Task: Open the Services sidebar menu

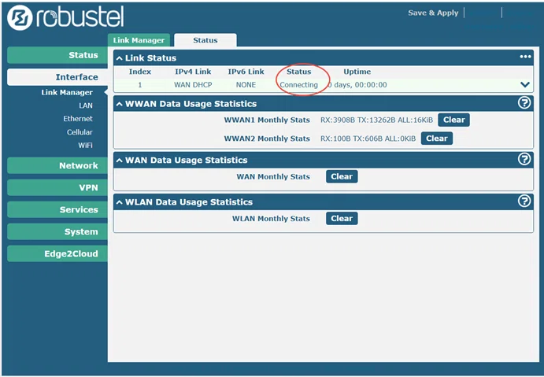Action: 57,210
